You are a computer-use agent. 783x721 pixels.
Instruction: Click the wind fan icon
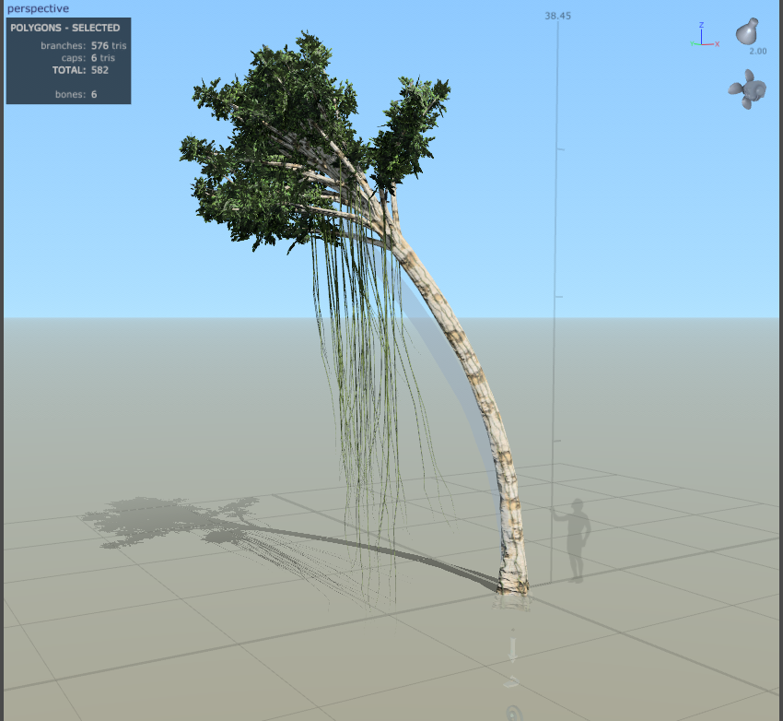click(747, 89)
